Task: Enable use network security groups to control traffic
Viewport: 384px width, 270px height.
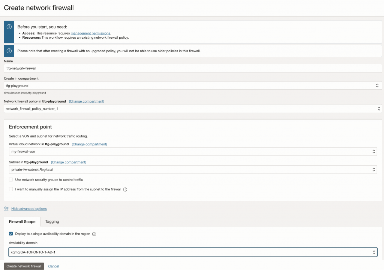Action: pyautogui.click(x=11, y=179)
